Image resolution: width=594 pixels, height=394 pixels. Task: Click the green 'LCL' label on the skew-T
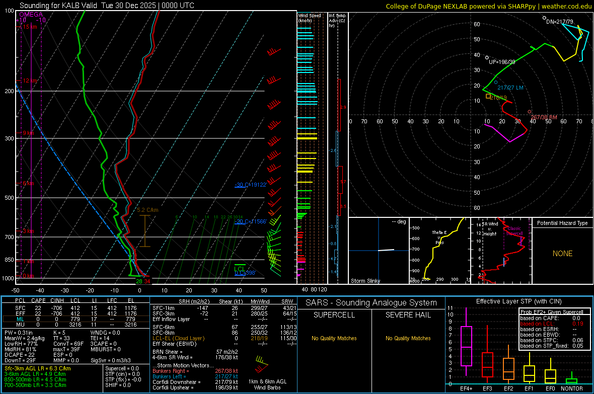(x=240, y=269)
